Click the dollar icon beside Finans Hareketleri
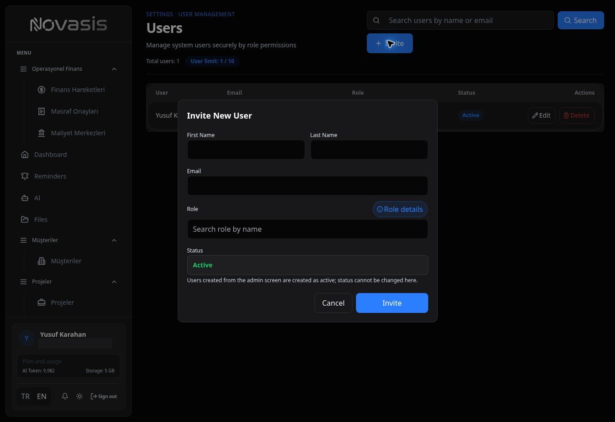 coord(42,90)
